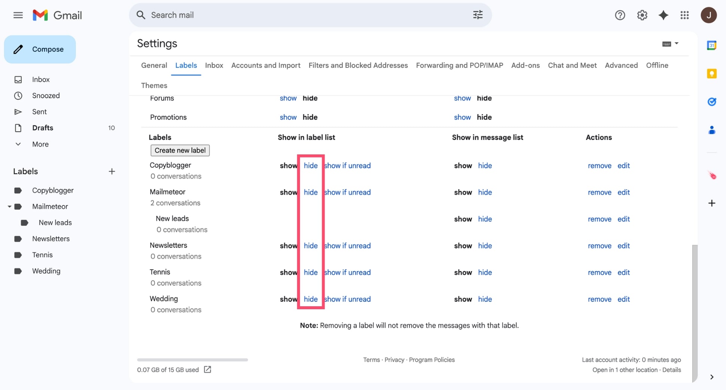Open the main menu hamburger icon
Screen dimensions: 726x390
(18, 15)
